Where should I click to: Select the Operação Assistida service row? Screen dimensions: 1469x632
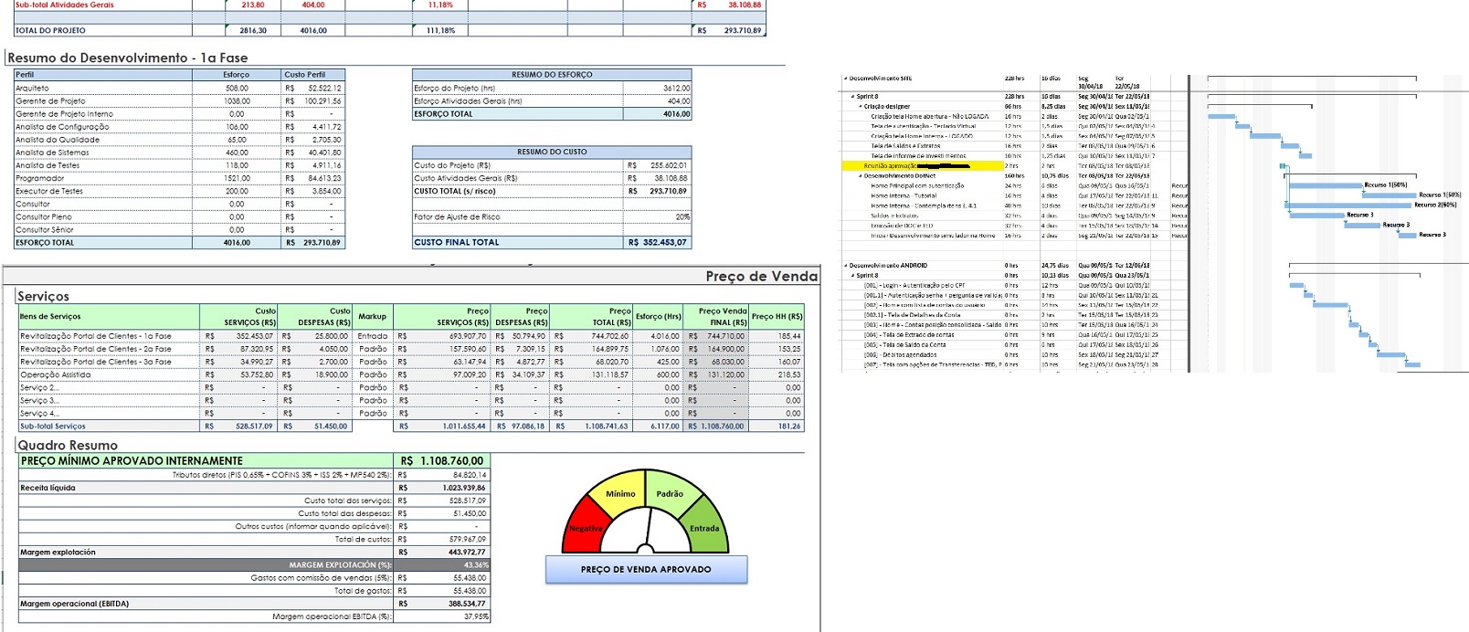[411, 374]
